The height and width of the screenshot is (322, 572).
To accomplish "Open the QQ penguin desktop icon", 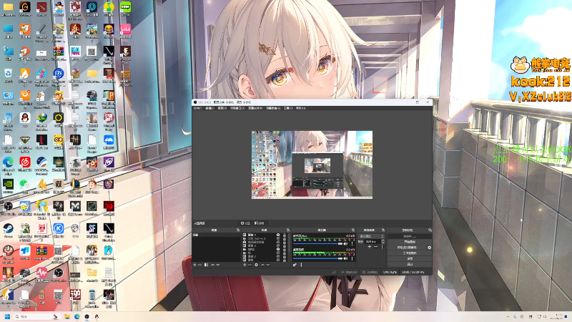I will click(25, 117).
